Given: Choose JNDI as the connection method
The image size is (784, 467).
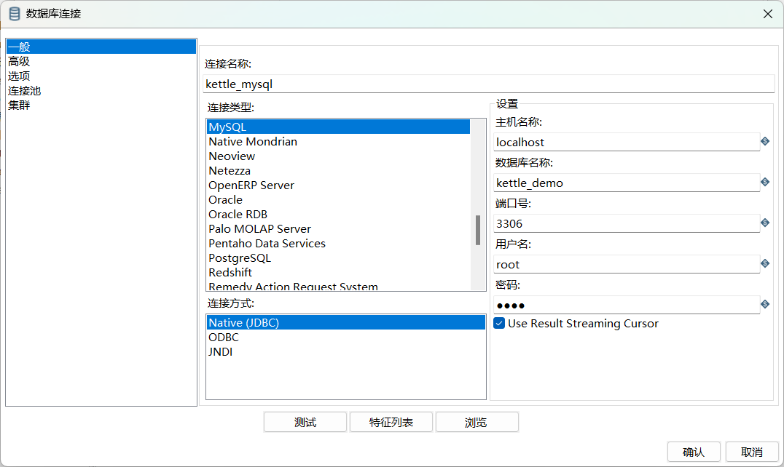Looking at the screenshot, I should click(x=221, y=351).
